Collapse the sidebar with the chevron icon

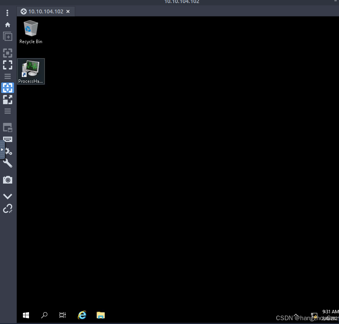pos(8,196)
